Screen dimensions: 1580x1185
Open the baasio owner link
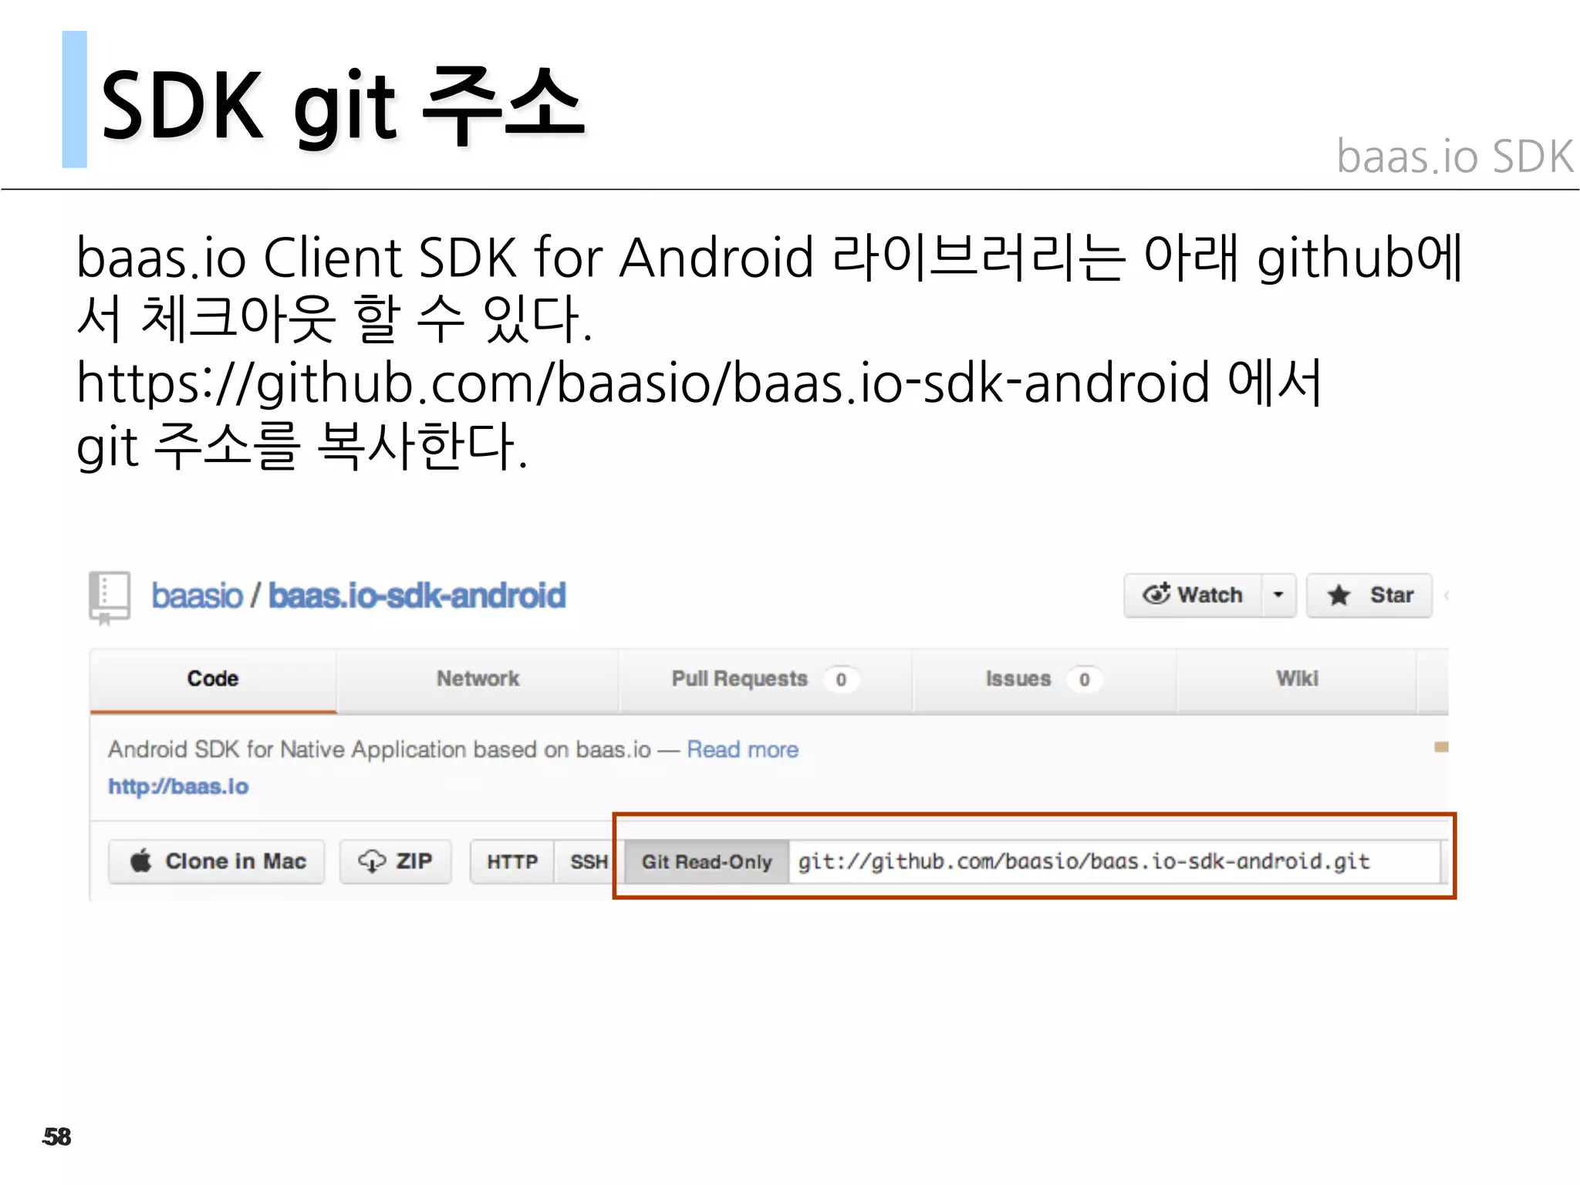pyautogui.click(x=197, y=596)
